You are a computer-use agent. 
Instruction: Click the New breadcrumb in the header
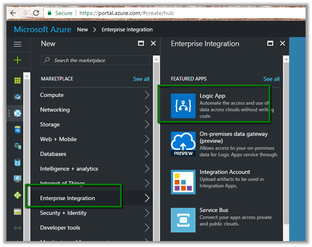[82, 30]
